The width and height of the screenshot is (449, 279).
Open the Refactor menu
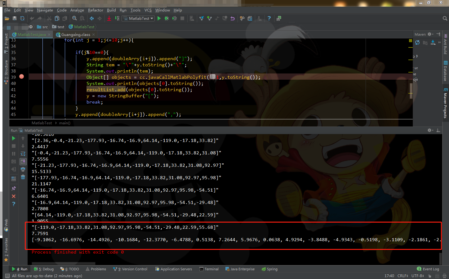click(x=96, y=10)
